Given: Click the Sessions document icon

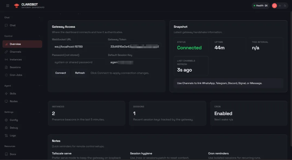Looking at the screenshot, I should tap(6, 67).
